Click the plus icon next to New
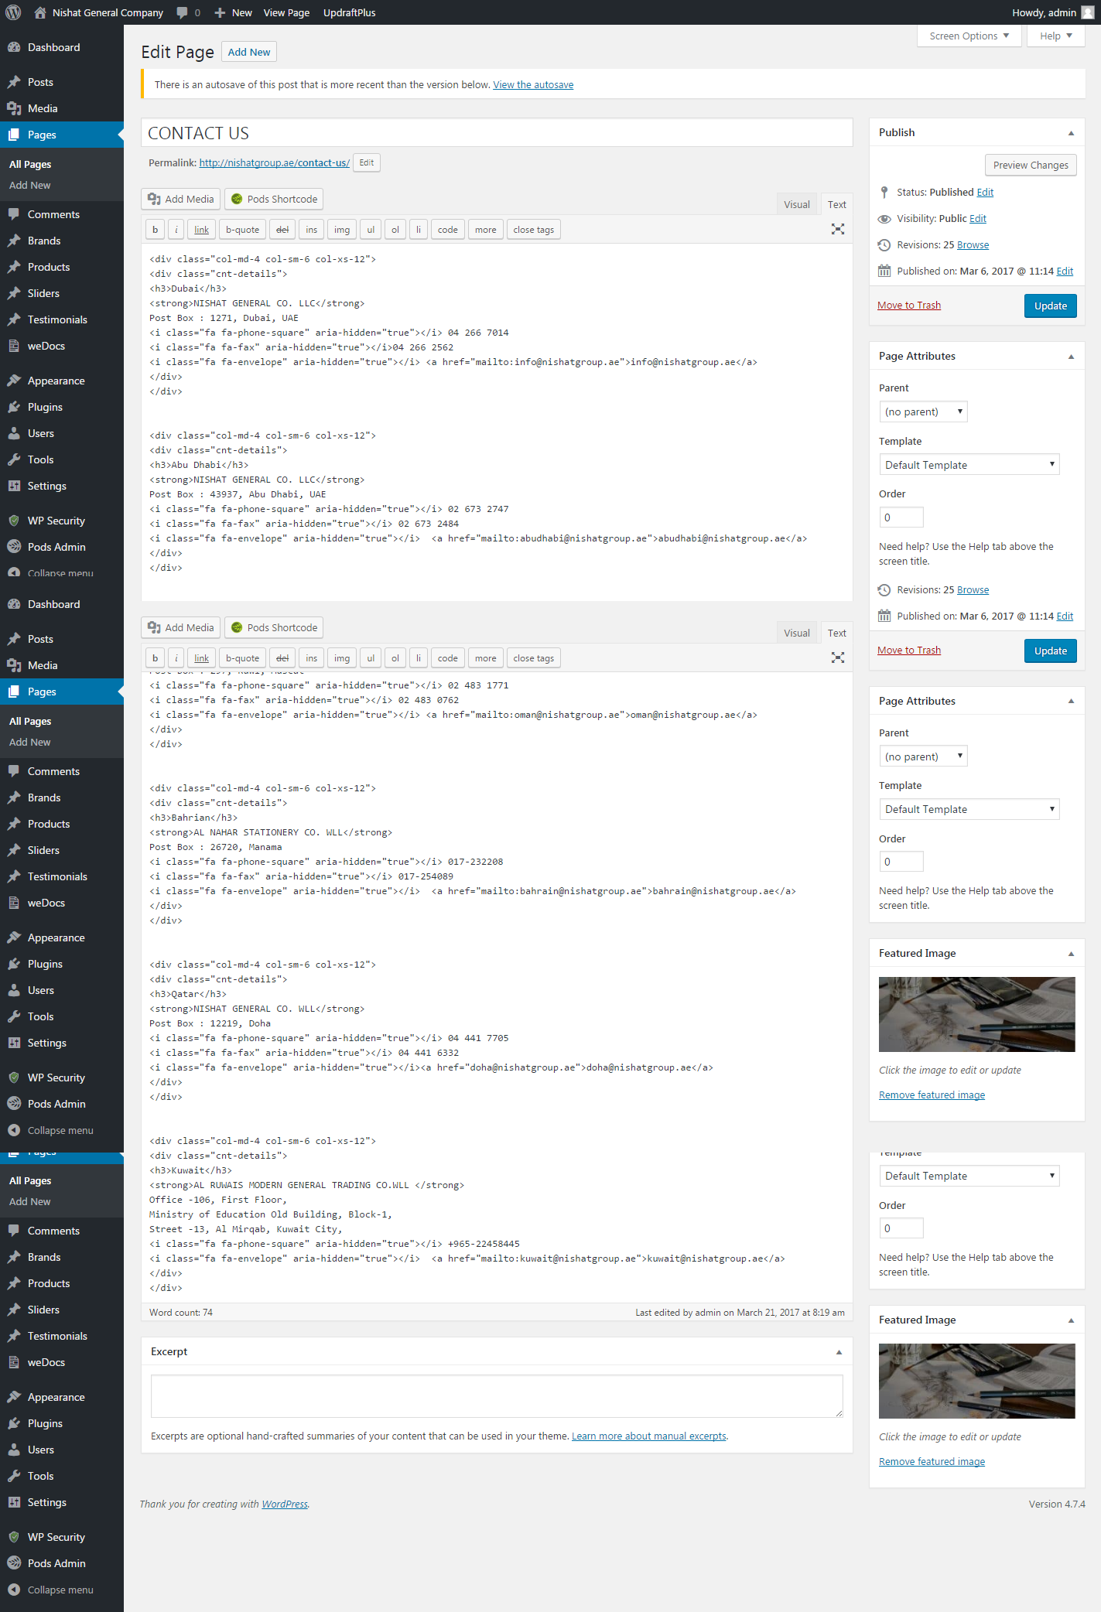 [x=220, y=12]
